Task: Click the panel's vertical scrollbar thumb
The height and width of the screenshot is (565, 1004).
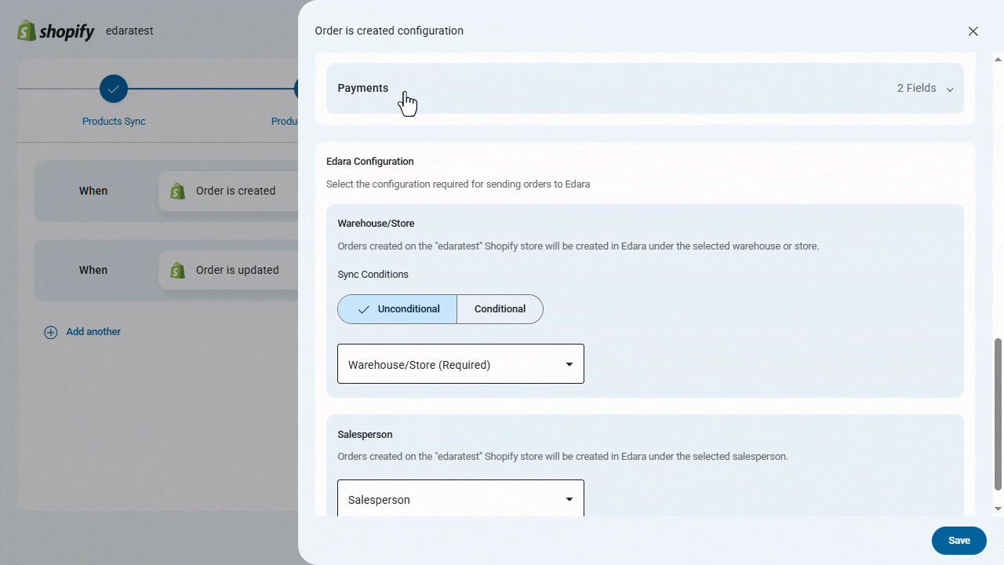Action: [999, 414]
